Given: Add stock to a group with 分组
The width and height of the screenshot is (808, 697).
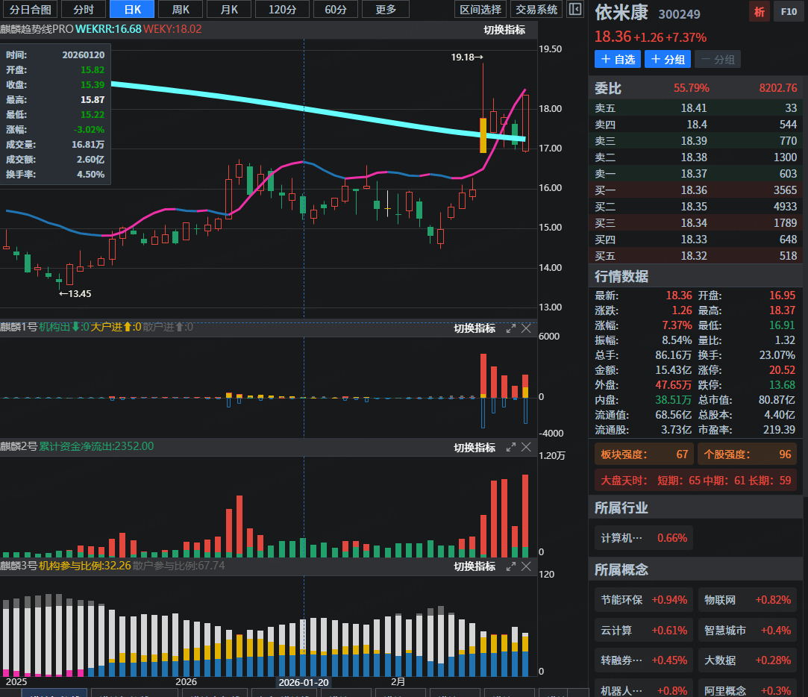Looking at the screenshot, I should 667,60.
